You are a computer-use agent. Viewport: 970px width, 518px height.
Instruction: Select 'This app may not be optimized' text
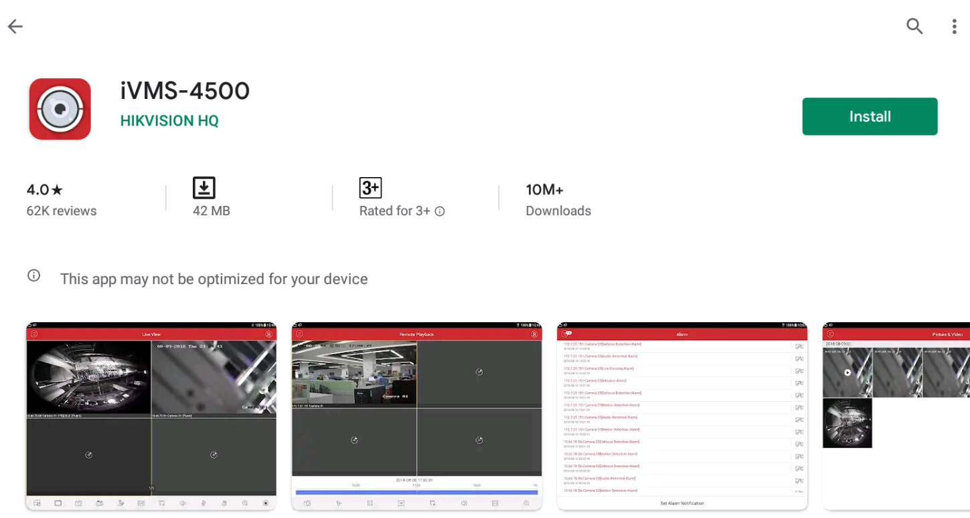pyautogui.click(x=214, y=279)
